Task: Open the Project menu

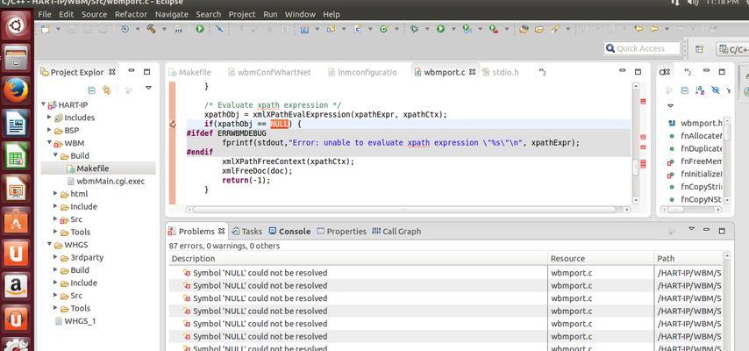Action: [x=242, y=14]
